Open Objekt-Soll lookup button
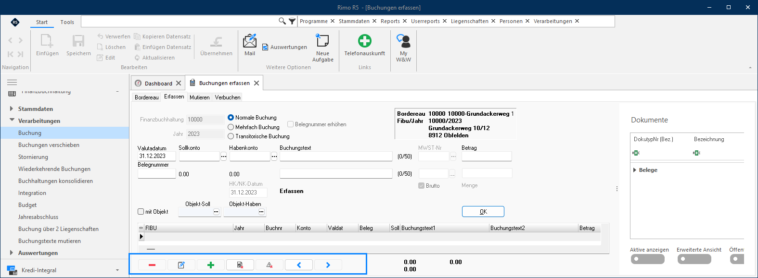Screen dimensions: 758x278 click(x=216, y=212)
